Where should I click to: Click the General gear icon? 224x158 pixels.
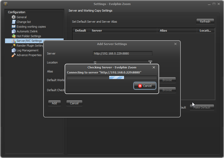click(13, 17)
